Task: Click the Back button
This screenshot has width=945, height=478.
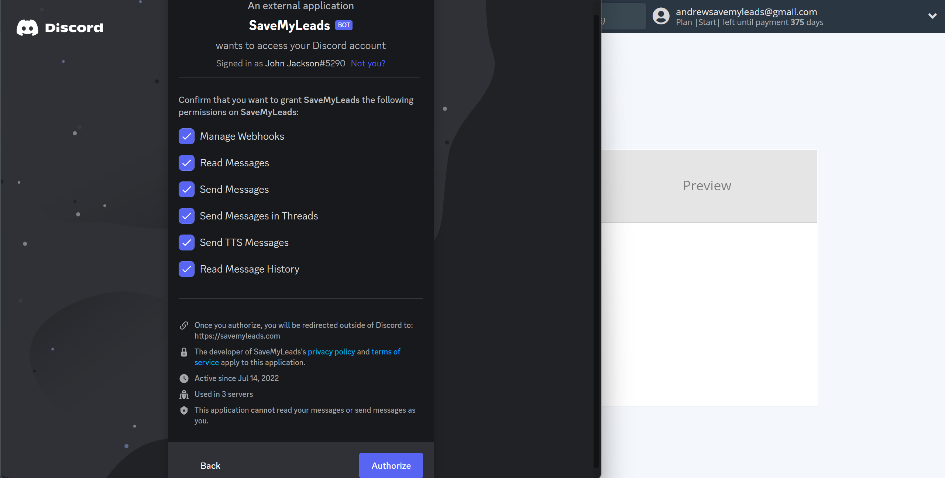Action: pos(210,465)
